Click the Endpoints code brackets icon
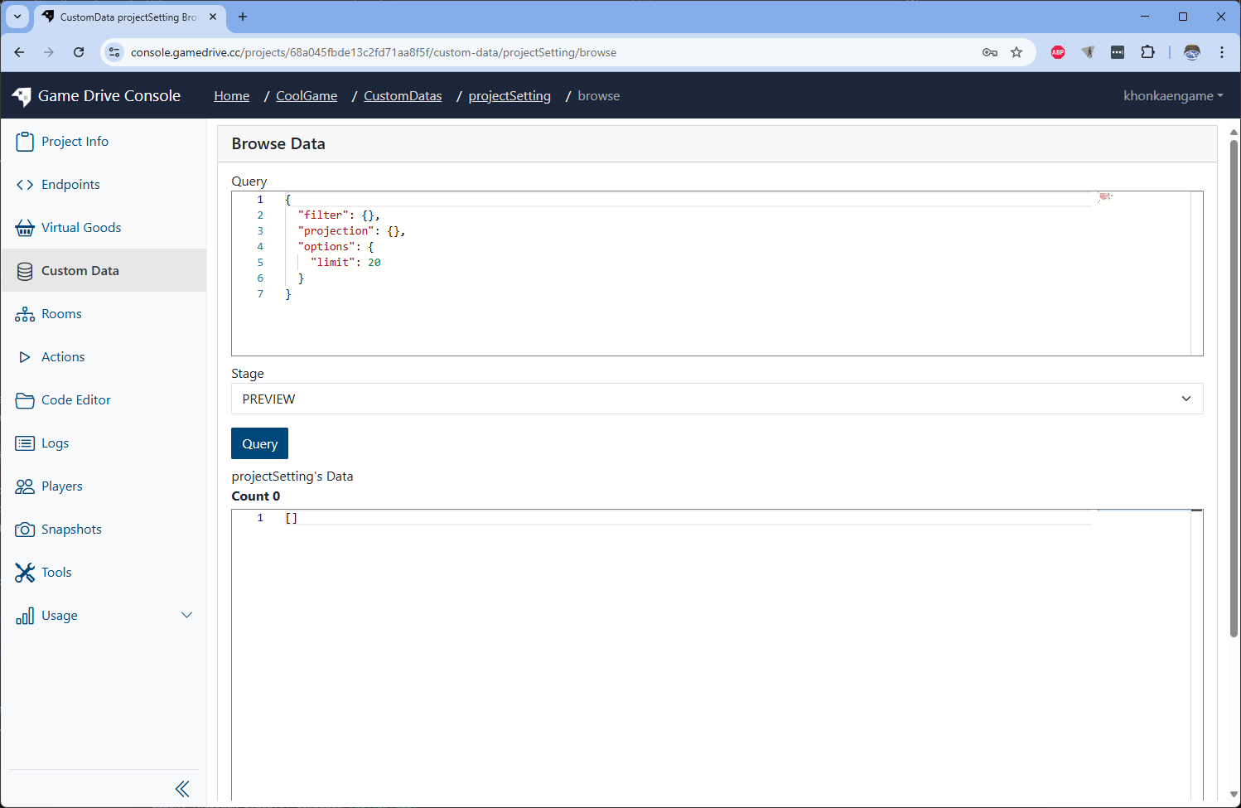The image size is (1241, 808). [25, 185]
